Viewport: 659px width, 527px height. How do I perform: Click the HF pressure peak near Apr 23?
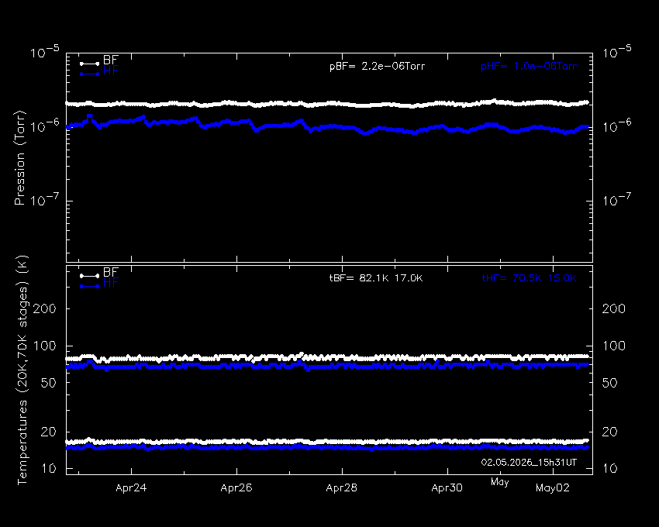tap(89, 116)
